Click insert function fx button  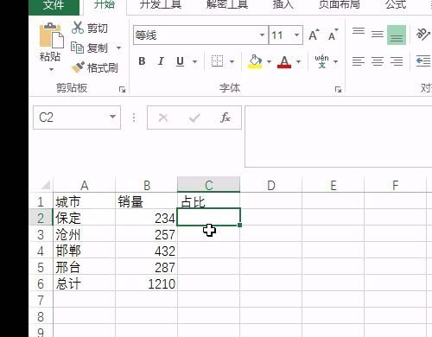click(226, 118)
